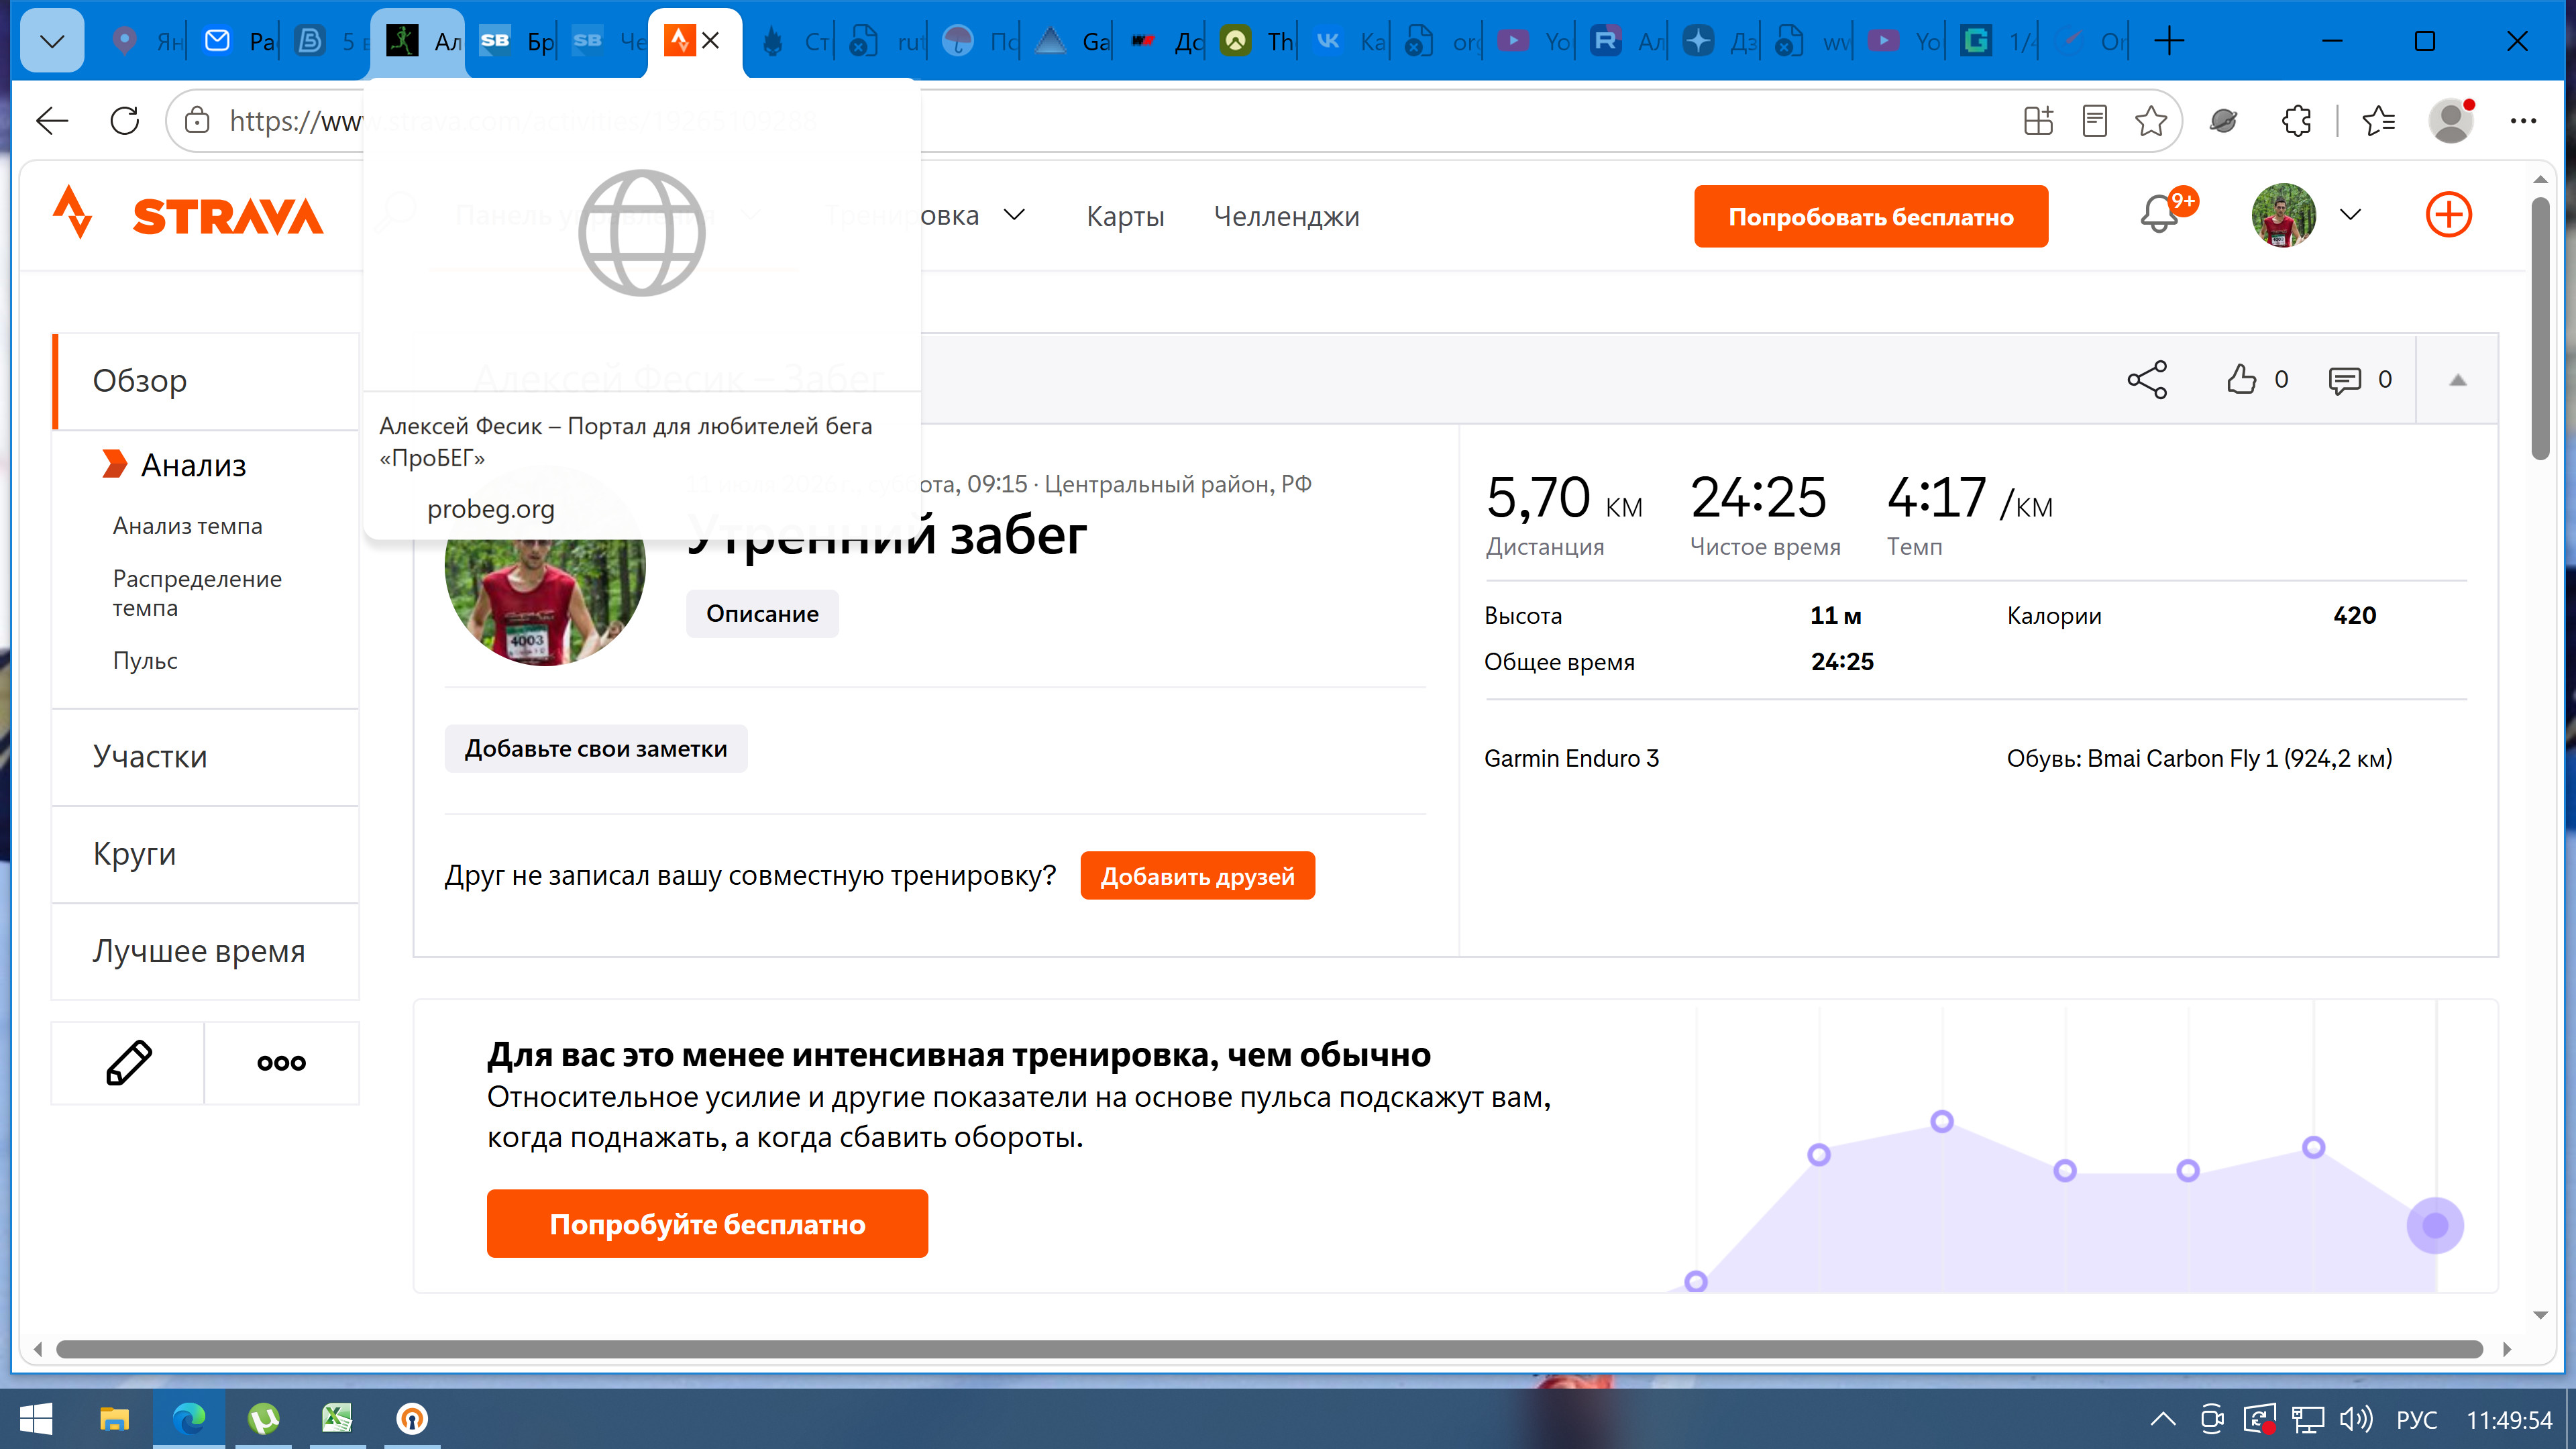Click the Попробовать бесплатно header button
The height and width of the screenshot is (1449, 2576).
1871,216
